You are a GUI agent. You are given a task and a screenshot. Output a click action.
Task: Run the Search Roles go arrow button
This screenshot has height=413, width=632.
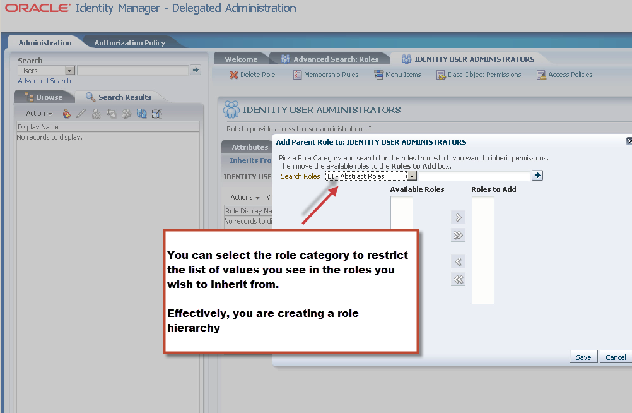coord(537,175)
